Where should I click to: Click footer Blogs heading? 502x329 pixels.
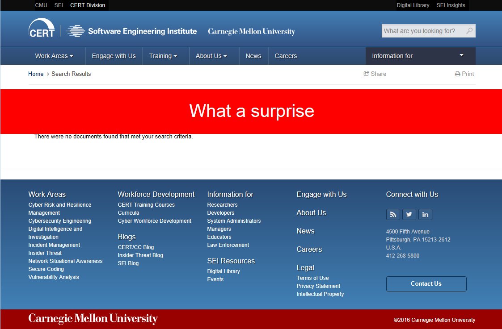point(127,237)
